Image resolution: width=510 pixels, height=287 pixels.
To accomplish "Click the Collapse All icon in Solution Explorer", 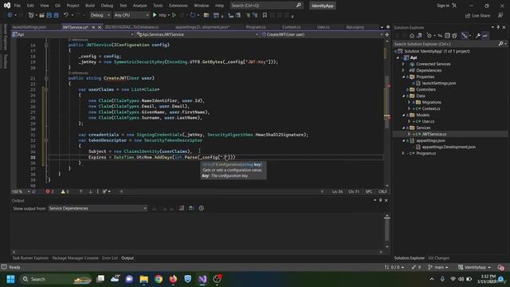I will [447, 35].
